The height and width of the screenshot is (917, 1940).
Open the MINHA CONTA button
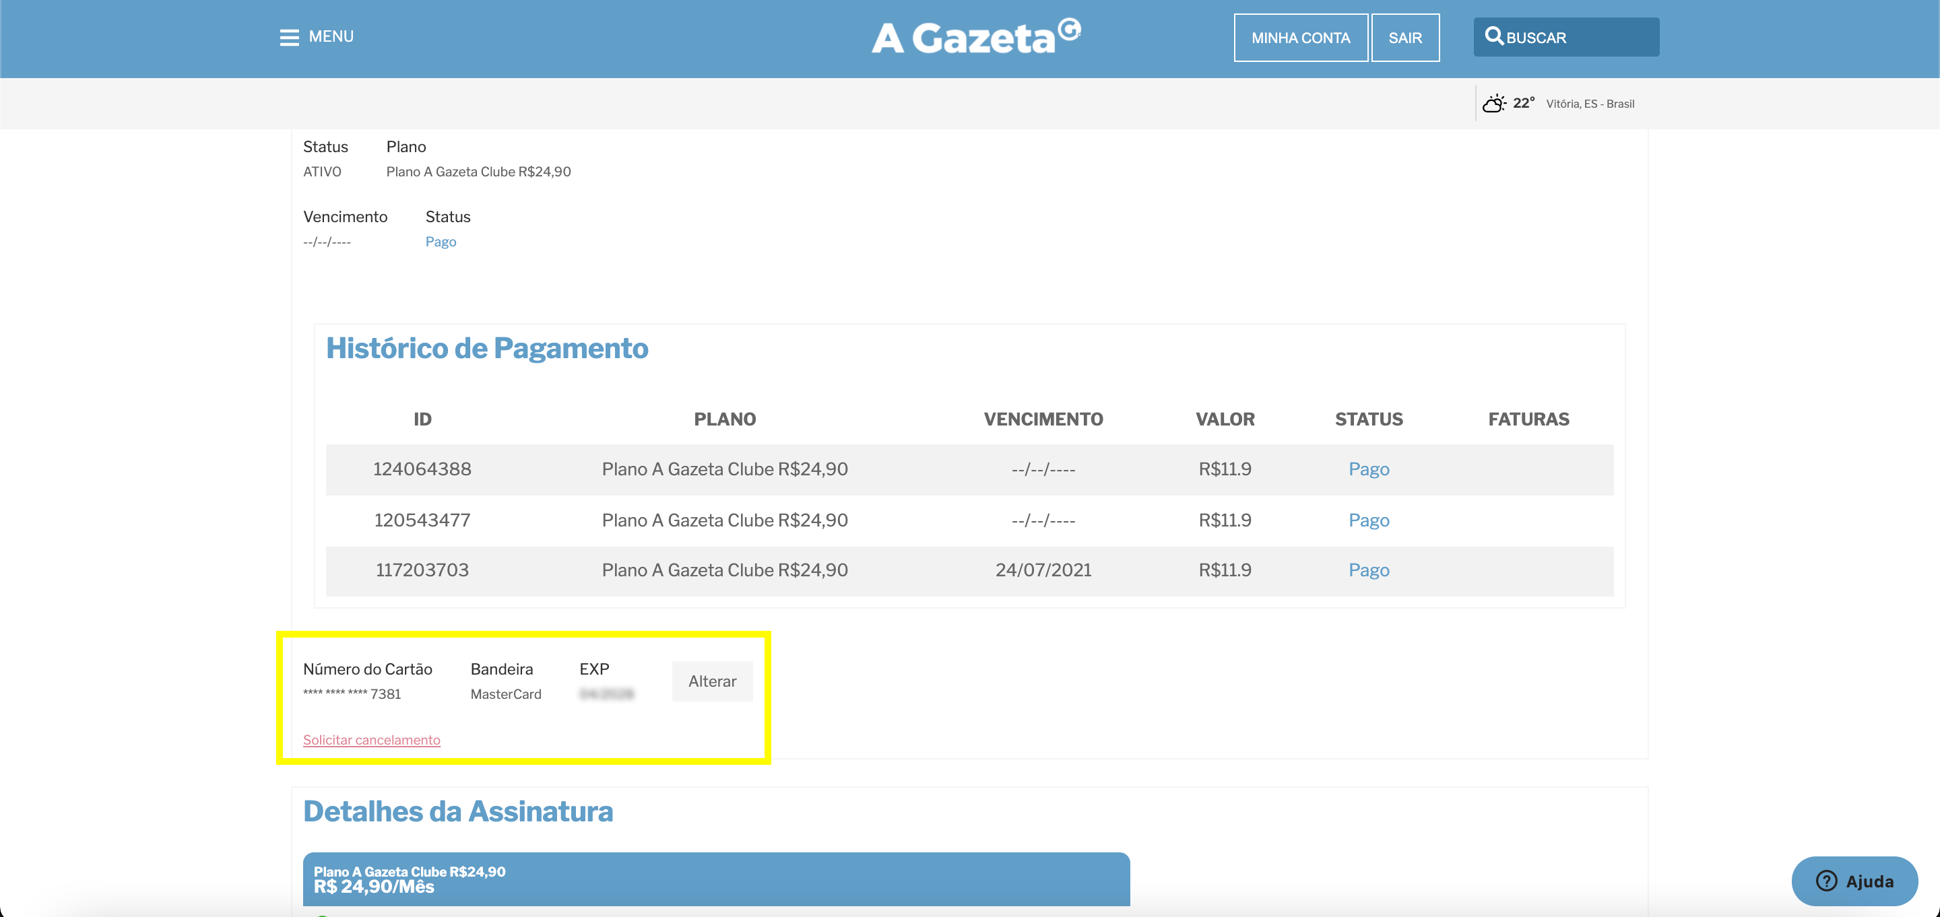[1301, 38]
